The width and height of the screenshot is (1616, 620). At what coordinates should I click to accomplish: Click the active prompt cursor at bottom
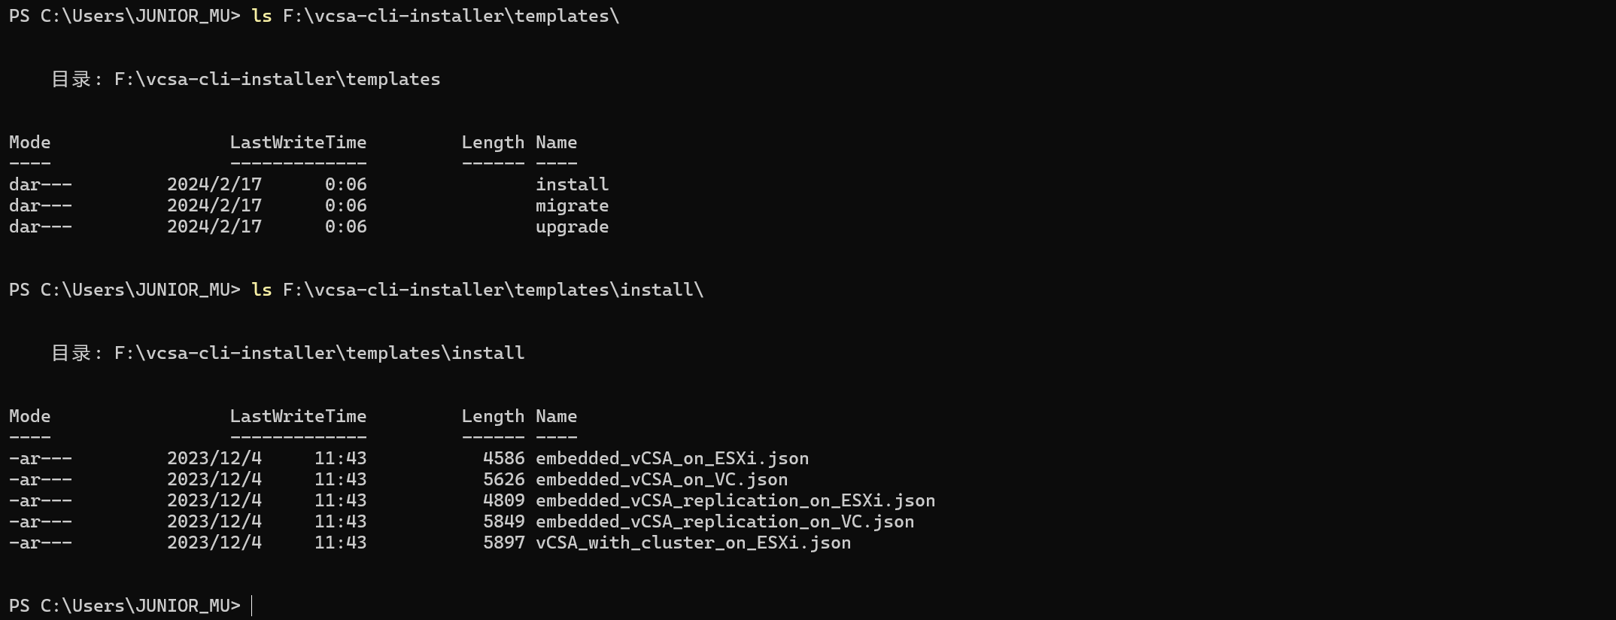252,606
